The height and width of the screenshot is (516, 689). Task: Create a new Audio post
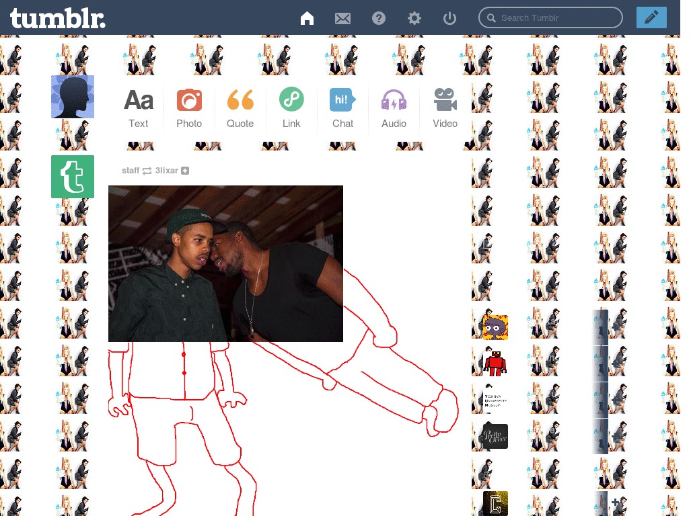pyautogui.click(x=394, y=108)
